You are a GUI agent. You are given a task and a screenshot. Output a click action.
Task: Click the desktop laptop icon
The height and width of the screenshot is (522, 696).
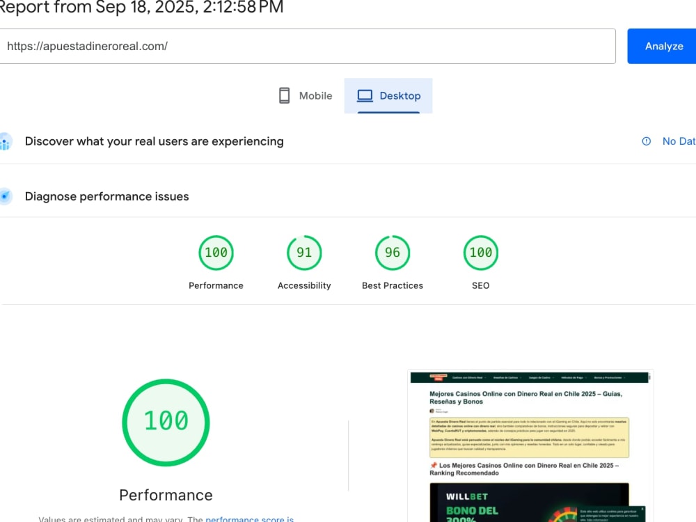365,96
